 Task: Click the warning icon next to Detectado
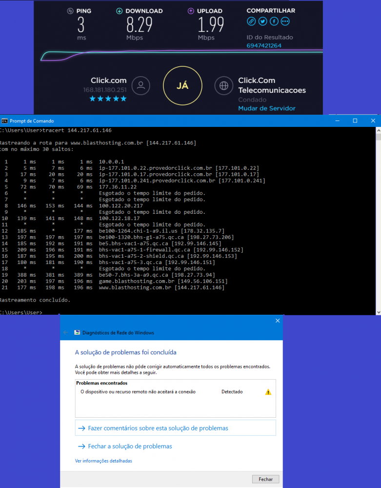(268, 392)
